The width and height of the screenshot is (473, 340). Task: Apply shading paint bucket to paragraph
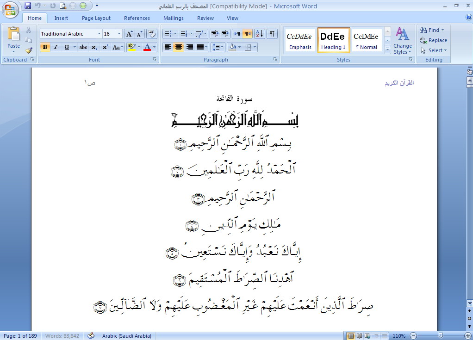(232, 47)
